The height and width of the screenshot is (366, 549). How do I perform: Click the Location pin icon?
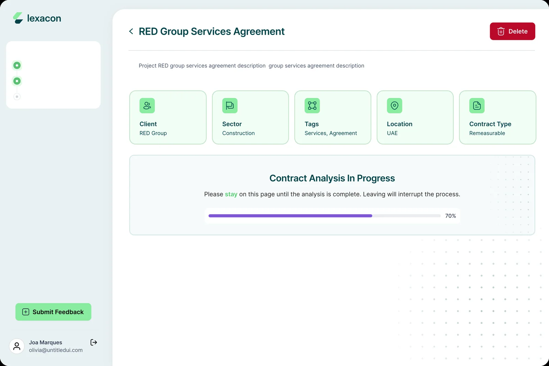tap(395, 106)
